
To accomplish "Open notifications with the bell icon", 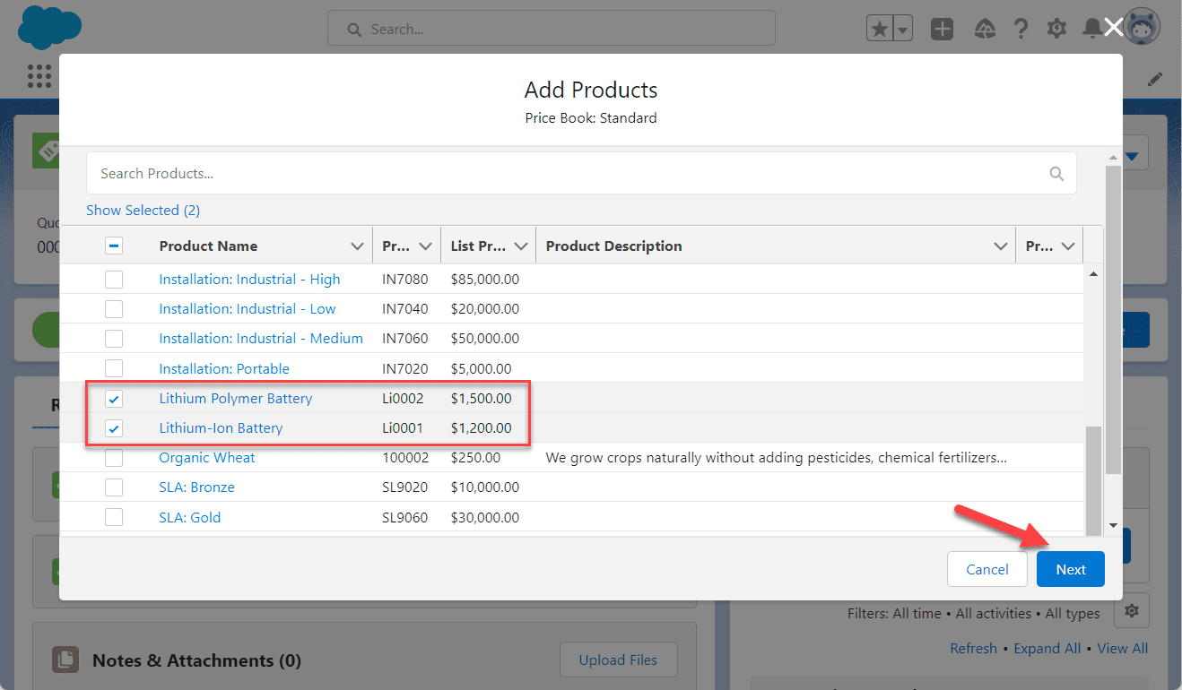I will coord(1092,29).
